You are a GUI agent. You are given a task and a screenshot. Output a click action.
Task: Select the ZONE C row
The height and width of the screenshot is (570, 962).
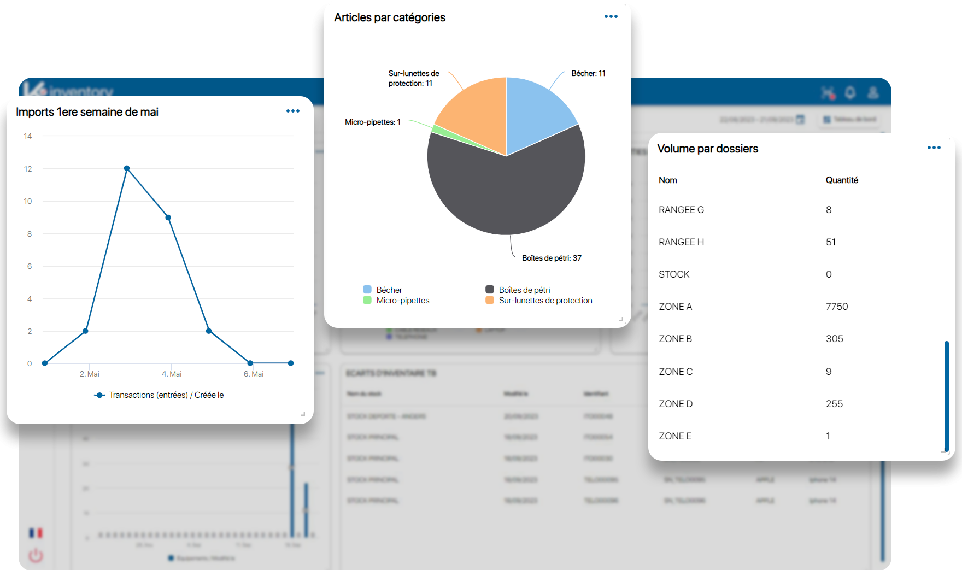click(799, 372)
